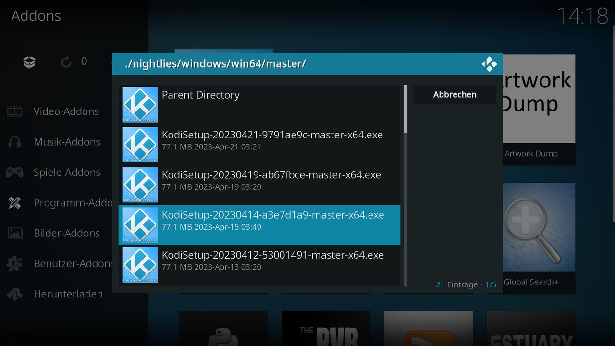
Task: Click the Kodi logo in dialog header
Action: [489, 64]
